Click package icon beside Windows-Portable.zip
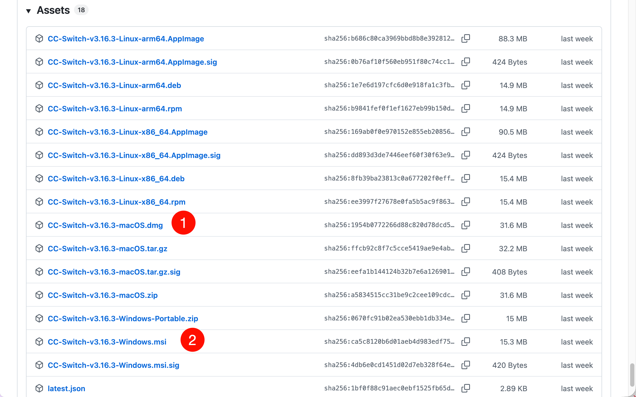Image resolution: width=636 pixels, height=397 pixels. [x=39, y=319]
